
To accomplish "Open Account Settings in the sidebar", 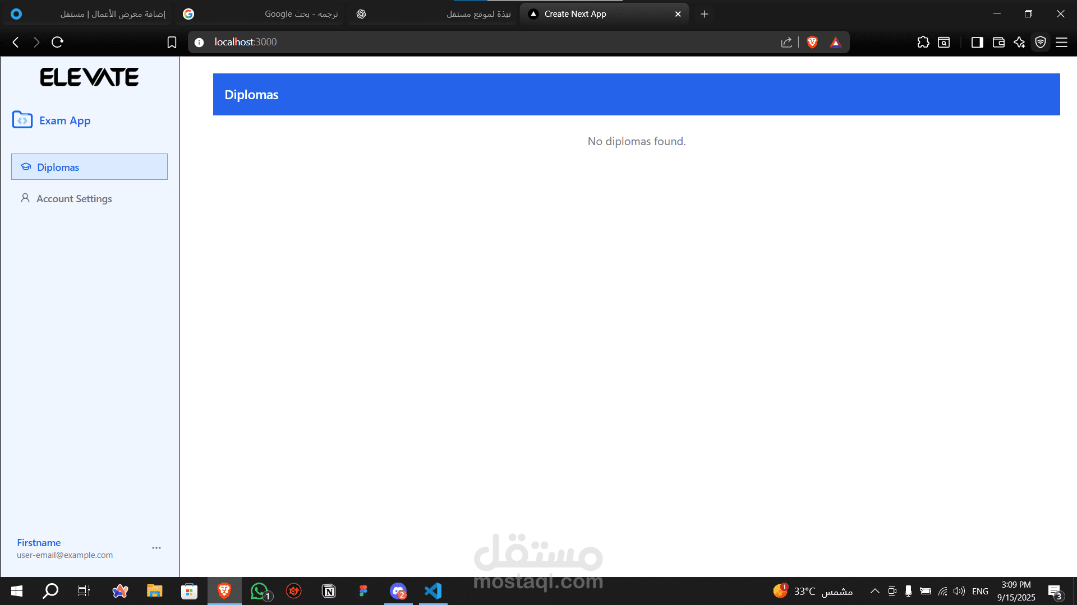I will point(74,199).
